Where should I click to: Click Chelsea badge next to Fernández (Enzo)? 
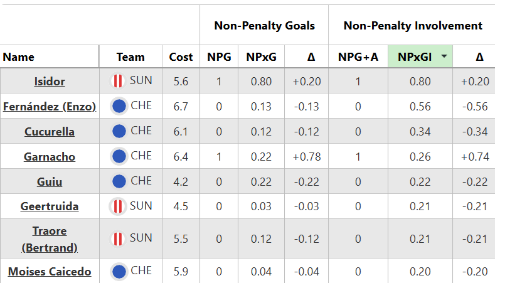119,106
